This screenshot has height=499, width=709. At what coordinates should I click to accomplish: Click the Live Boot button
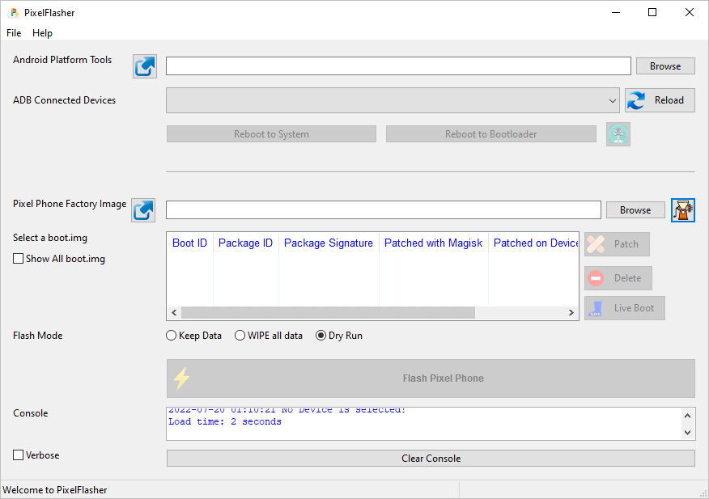(x=625, y=308)
